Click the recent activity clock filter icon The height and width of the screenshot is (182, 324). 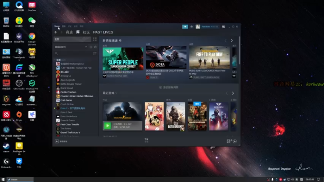pos(91,47)
